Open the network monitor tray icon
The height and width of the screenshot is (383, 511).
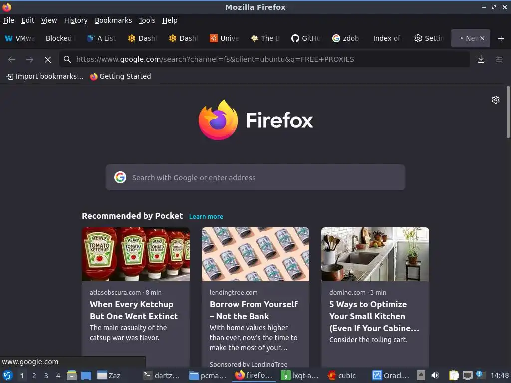(x=467, y=375)
